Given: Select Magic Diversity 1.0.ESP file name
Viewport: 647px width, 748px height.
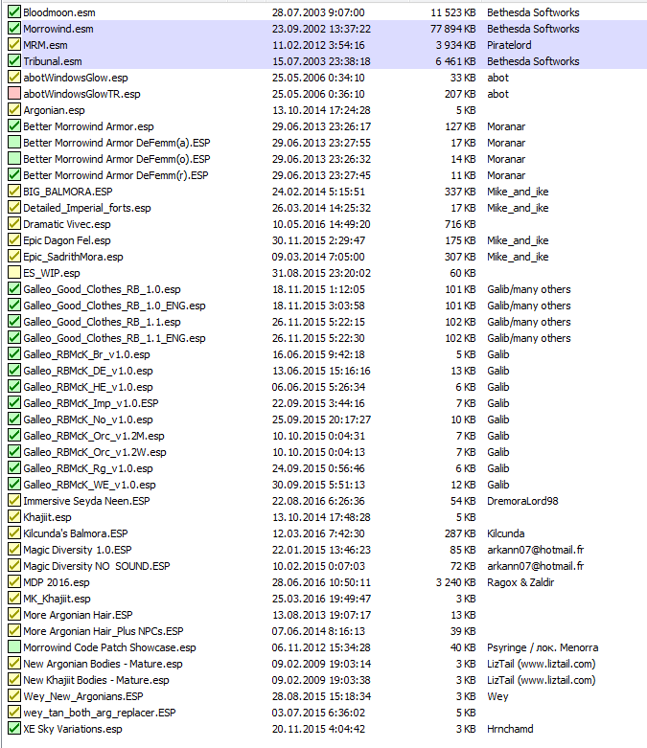Looking at the screenshot, I should tap(78, 550).
